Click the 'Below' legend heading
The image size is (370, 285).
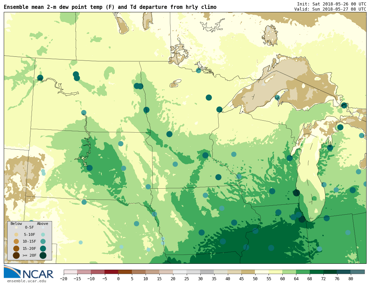(16, 223)
